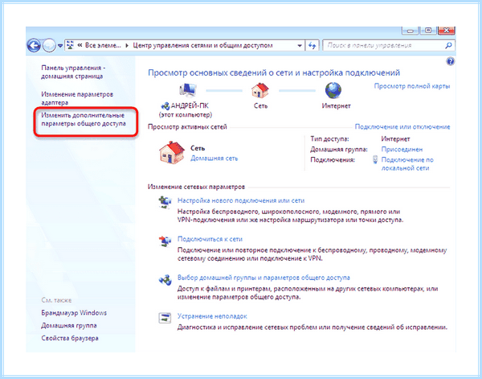Open 'Выбор домашней группы и параметров общего доступа'
This screenshot has height=379, width=482.
point(263,278)
